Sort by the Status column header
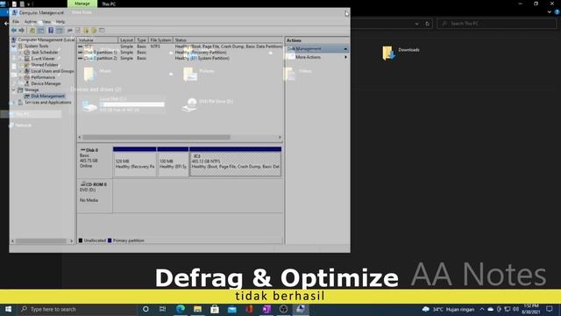The image size is (561, 316). pos(228,40)
